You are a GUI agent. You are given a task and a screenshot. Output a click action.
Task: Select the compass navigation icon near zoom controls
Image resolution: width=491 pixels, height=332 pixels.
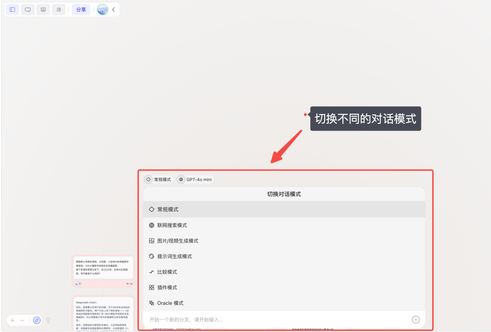point(37,320)
